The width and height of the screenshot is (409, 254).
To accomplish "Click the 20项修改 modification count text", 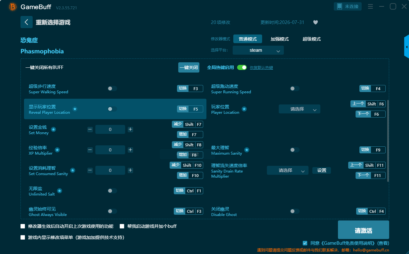I will click(221, 22).
